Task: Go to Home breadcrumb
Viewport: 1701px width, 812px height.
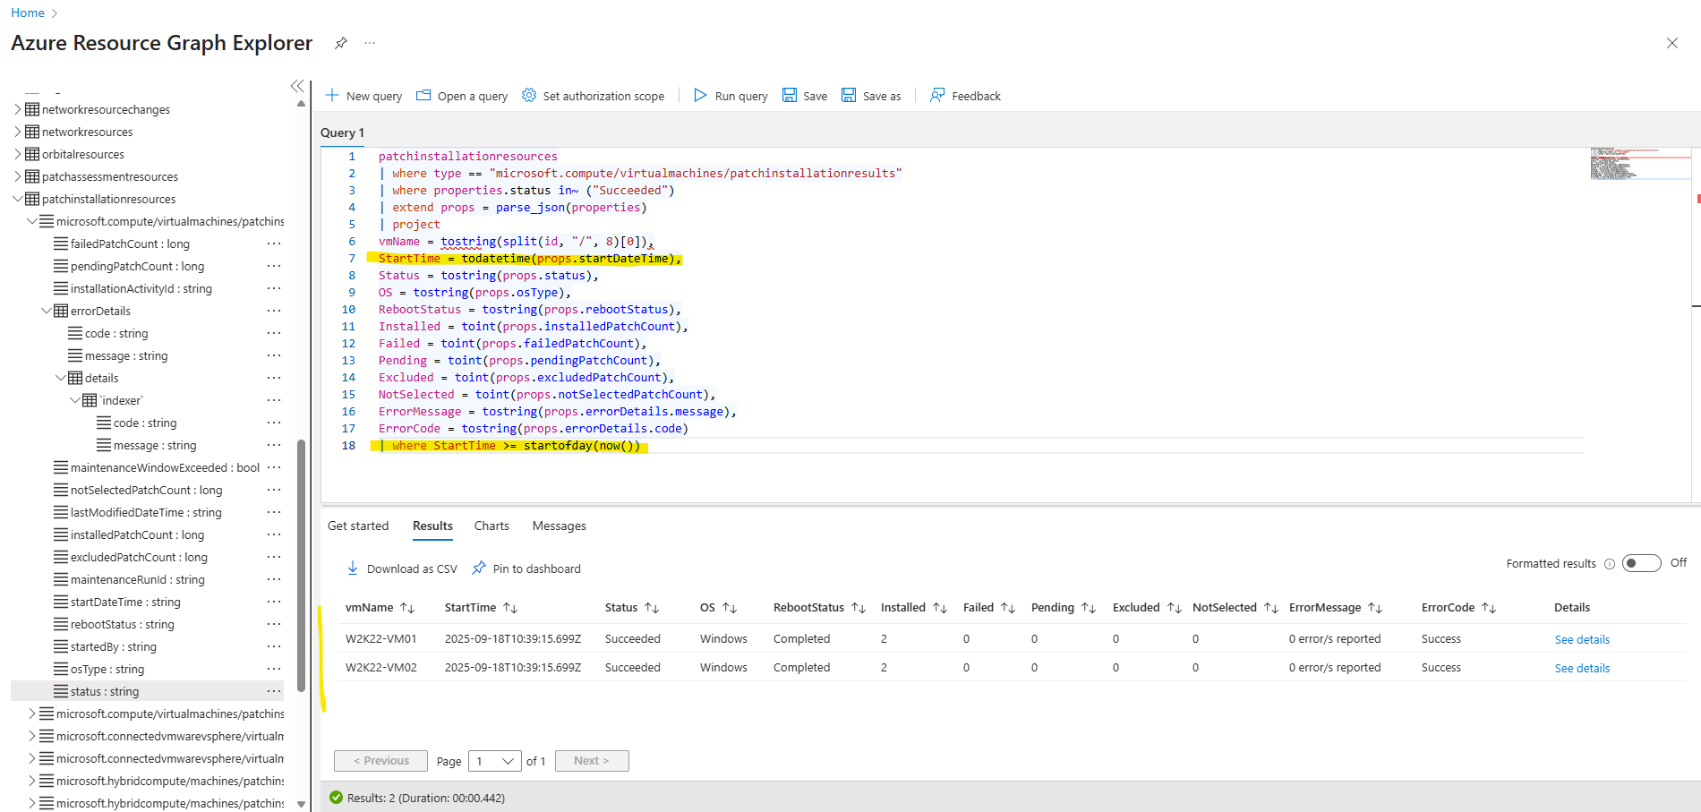Action: [x=28, y=13]
